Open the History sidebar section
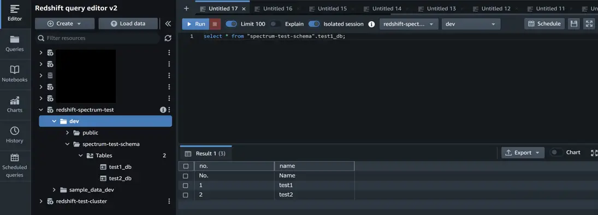The image size is (598, 215). click(15, 135)
